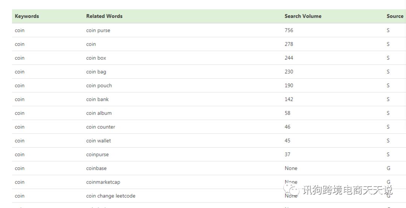Open the "coin bag" related word
Viewport: 406px width, 208px height.
(x=96, y=72)
